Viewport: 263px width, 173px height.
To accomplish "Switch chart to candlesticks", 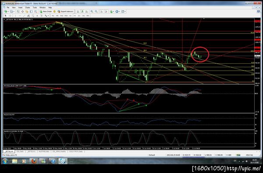I will 82,11.
